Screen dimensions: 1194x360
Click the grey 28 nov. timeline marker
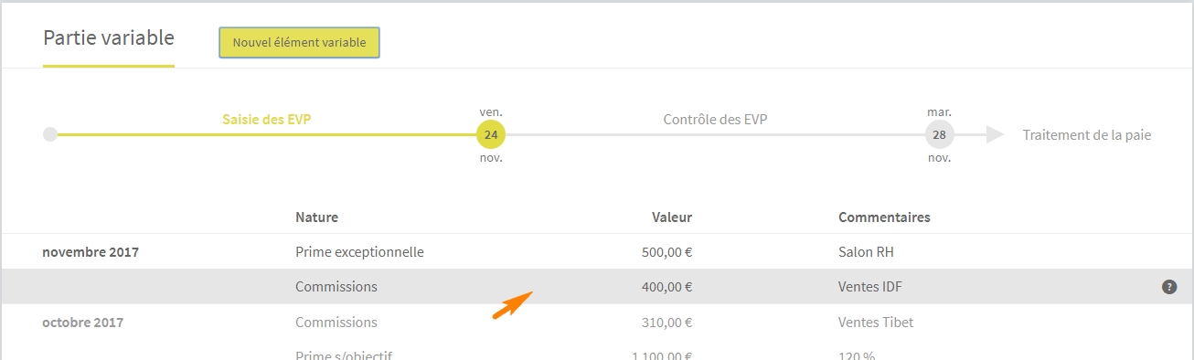click(939, 135)
